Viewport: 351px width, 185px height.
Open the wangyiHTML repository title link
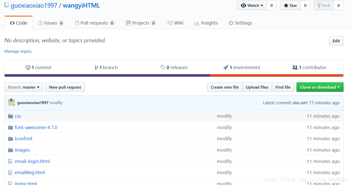pyautogui.click(x=81, y=5)
